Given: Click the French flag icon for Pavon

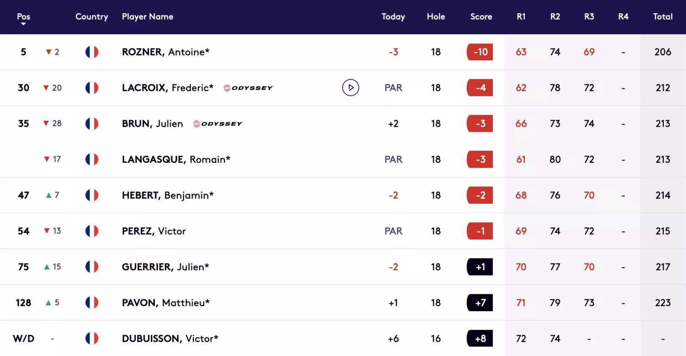Looking at the screenshot, I should point(92,302).
